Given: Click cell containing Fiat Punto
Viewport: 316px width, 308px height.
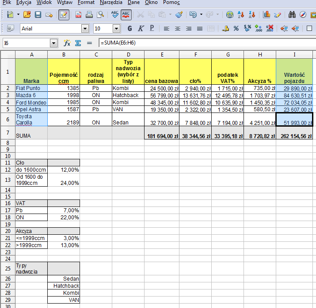Looking at the screenshot, I should pos(31,88).
